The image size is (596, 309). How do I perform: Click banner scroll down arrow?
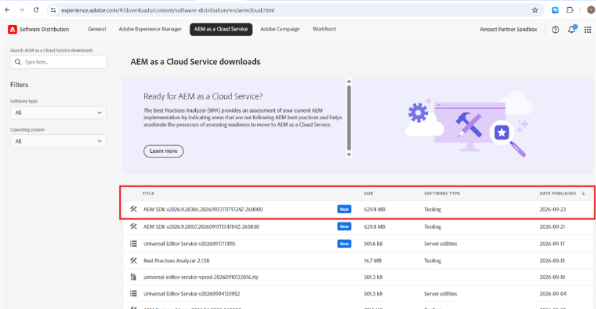(349, 155)
